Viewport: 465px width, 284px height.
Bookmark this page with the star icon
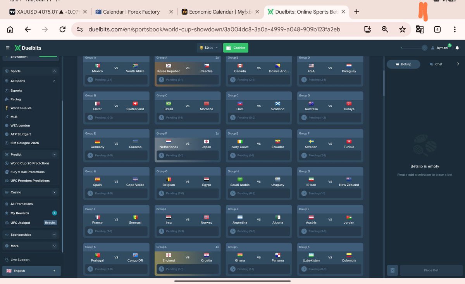click(403, 29)
